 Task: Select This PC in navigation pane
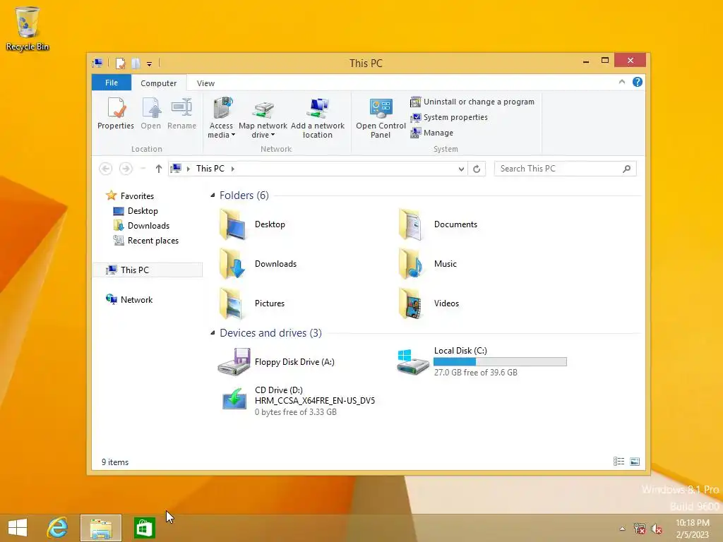[148, 270]
